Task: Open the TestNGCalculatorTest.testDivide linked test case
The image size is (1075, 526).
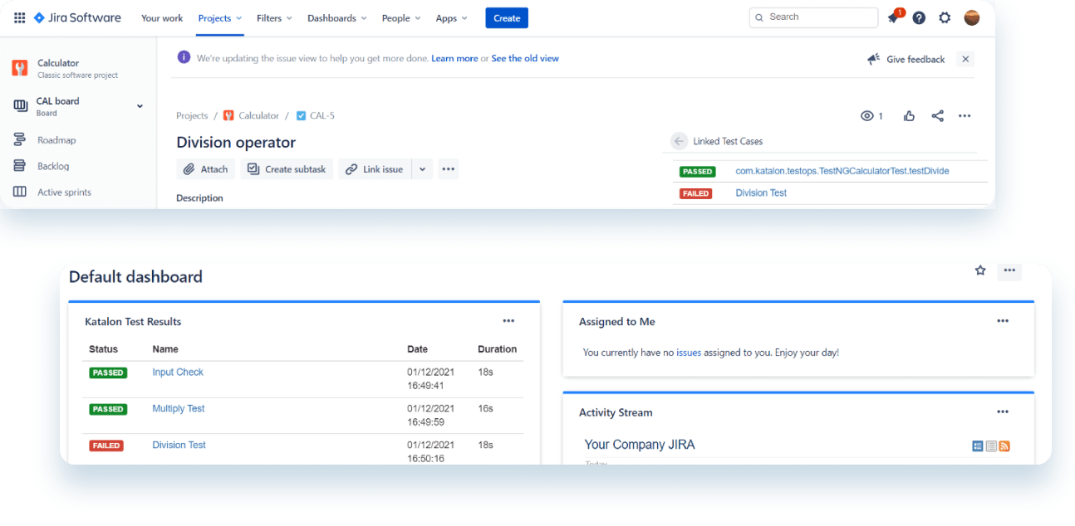Action: pos(842,172)
